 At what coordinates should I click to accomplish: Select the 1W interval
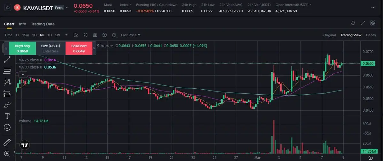pyautogui.click(x=57, y=35)
